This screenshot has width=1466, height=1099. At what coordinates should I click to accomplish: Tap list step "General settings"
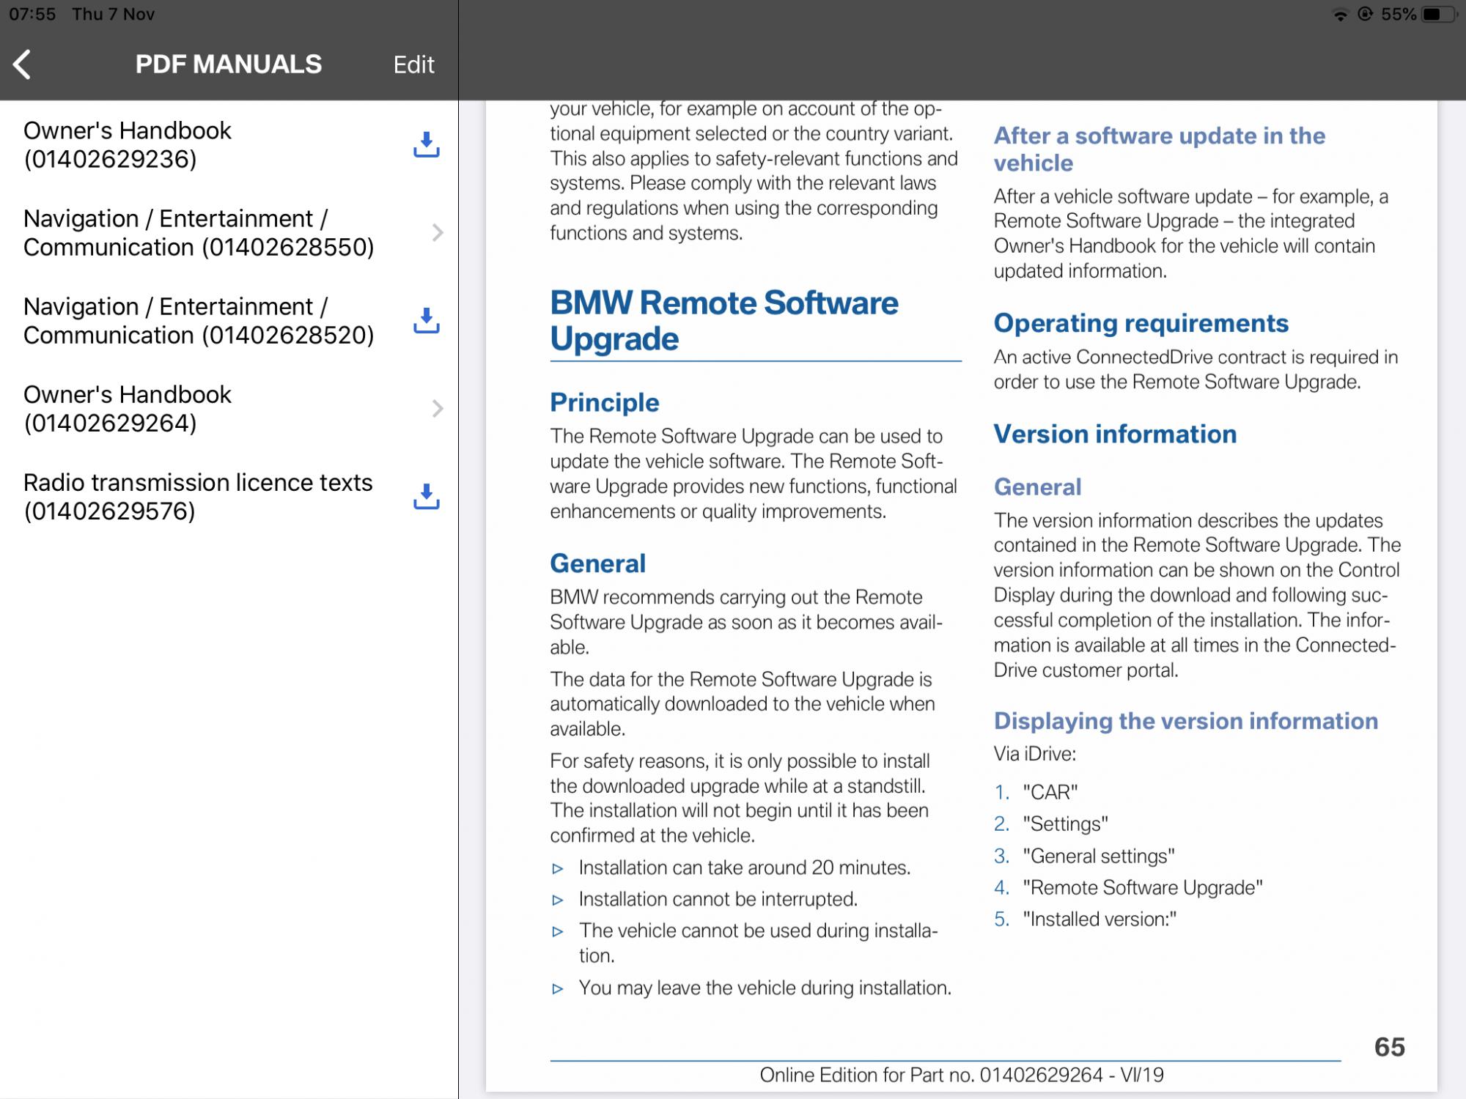click(1099, 856)
